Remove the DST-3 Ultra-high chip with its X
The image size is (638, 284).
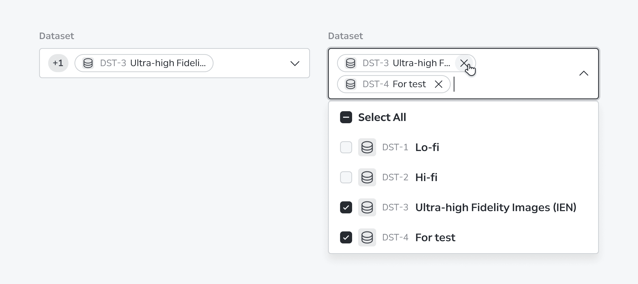pyautogui.click(x=464, y=63)
